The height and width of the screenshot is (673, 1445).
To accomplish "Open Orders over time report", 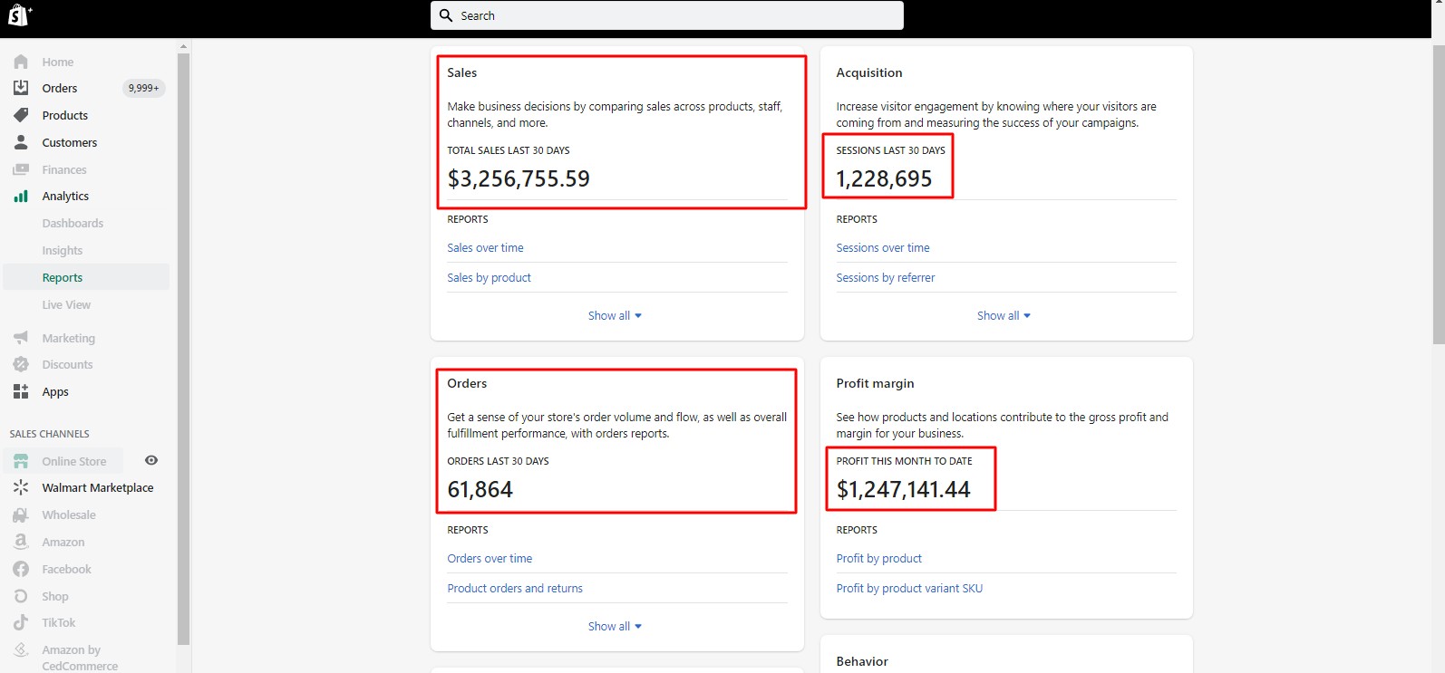I will (x=490, y=558).
